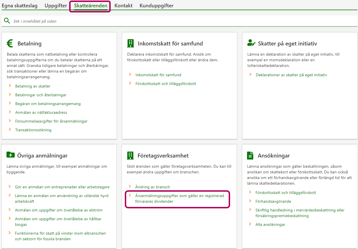This screenshot has width=358, height=249.
Task: Open Begäran om betalningsarrangemang link
Action: tap(48, 104)
